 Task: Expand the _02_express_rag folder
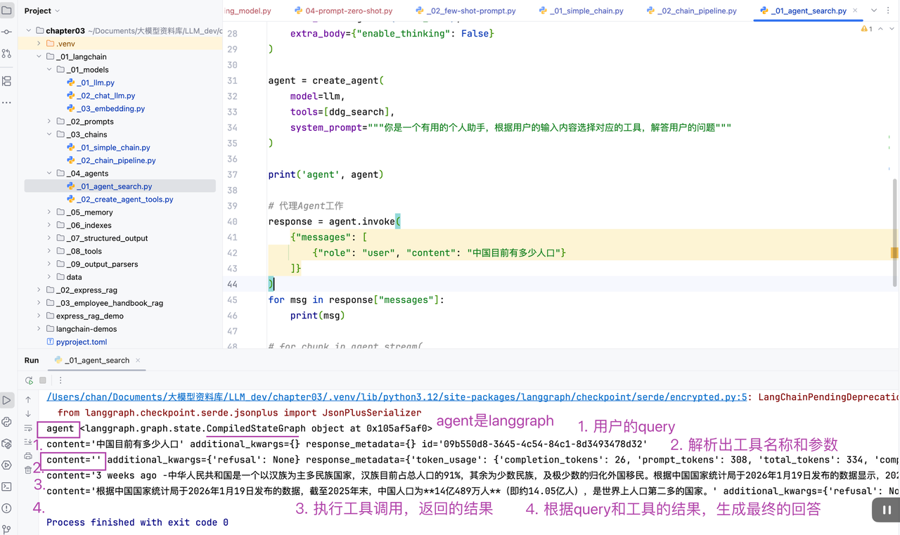(x=39, y=290)
